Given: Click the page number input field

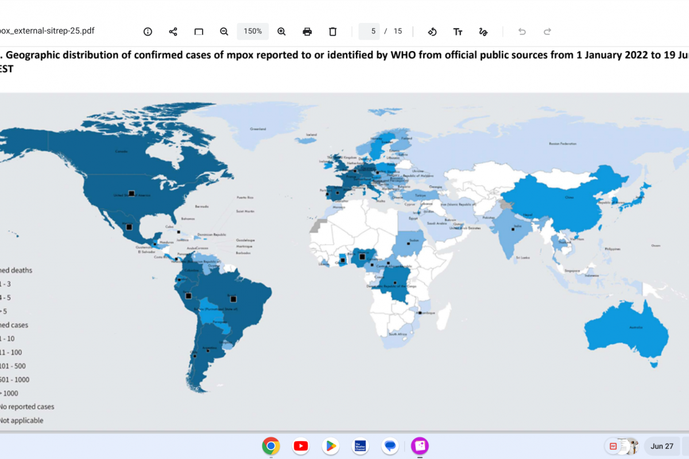Looking at the screenshot, I should 369,32.
